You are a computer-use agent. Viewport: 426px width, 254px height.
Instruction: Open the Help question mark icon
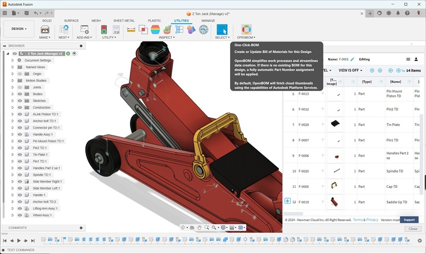click(407, 13)
